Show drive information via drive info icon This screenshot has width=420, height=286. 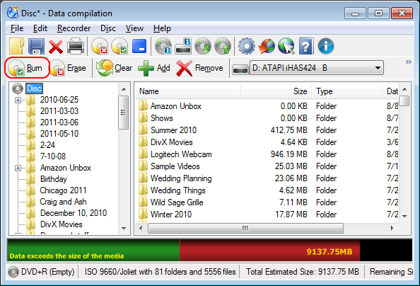[x=183, y=46]
